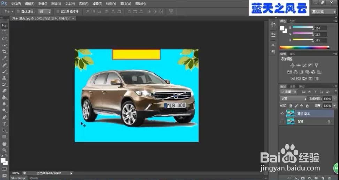Select the Pen tool
This screenshot has width=339, height=180.
pos(4,117)
